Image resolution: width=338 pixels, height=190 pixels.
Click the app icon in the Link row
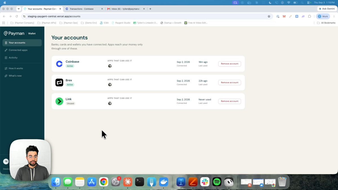[x=110, y=104]
